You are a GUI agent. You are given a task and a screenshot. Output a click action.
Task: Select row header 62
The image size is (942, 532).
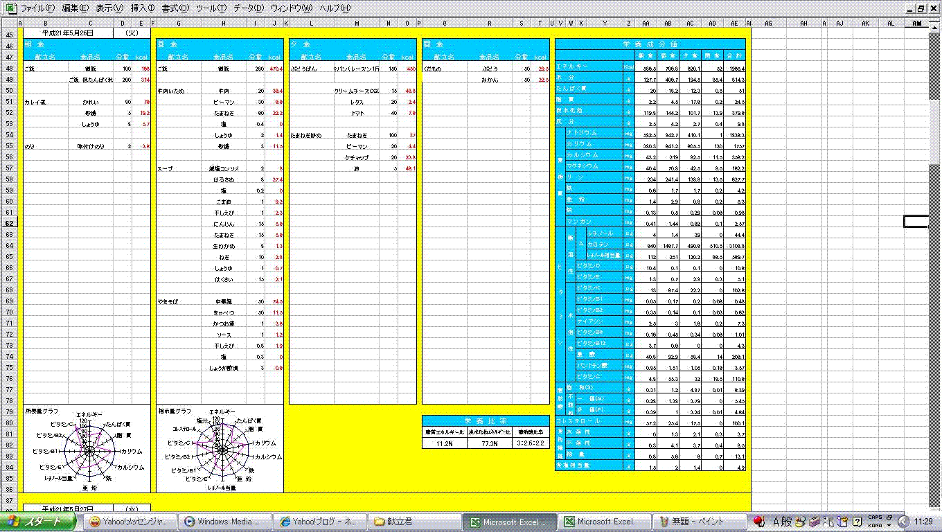9,224
